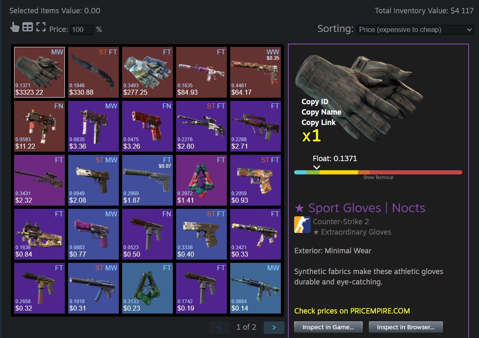Click Copy Name option
This screenshot has width=479, height=338.
click(x=321, y=112)
